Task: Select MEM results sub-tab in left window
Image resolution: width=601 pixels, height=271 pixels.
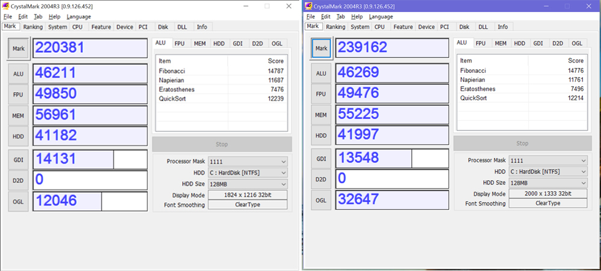Action: tap(200, 44)
